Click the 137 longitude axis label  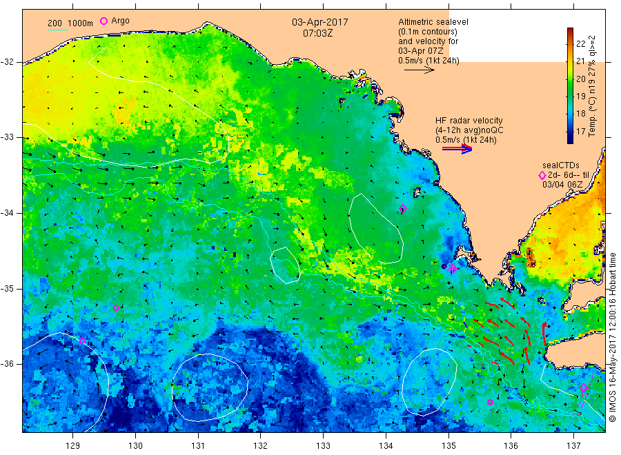573,446
